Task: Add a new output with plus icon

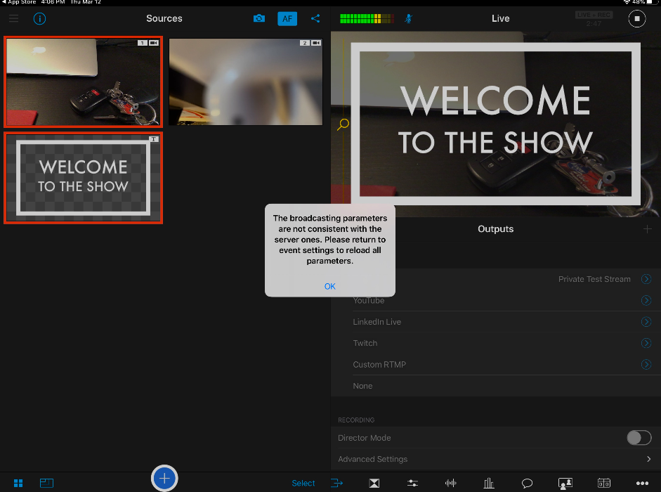Action: 647,229
